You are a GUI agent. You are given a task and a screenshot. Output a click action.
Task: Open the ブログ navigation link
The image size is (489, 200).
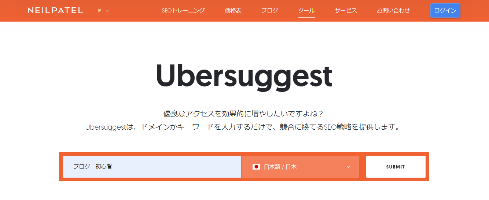pyautogui.click(x=270, y=11)
